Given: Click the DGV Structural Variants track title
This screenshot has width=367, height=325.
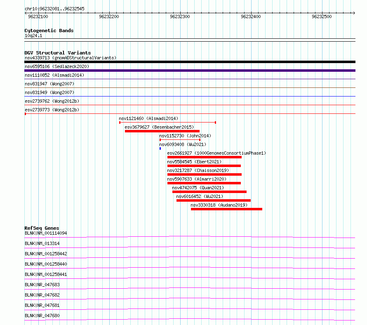Looking at the screenshot, I should 58,53.
